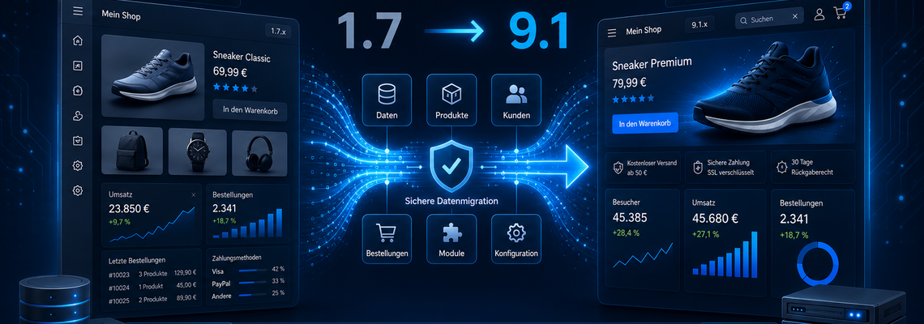Select the Module puzzle piece tile

451,239
